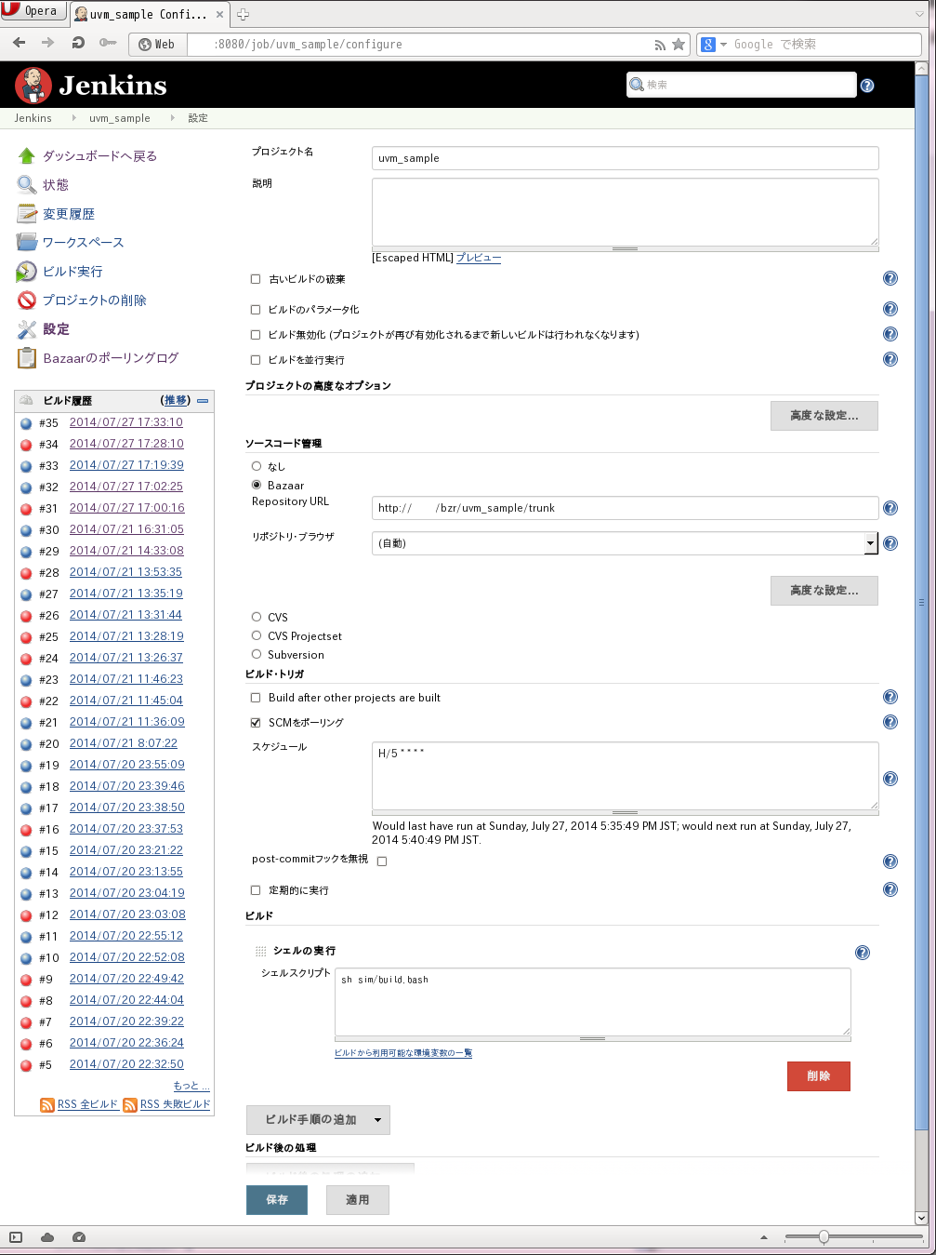Click red 削除 button

point(819,1076)
